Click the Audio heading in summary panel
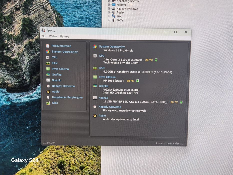 (x=102, y=115)
